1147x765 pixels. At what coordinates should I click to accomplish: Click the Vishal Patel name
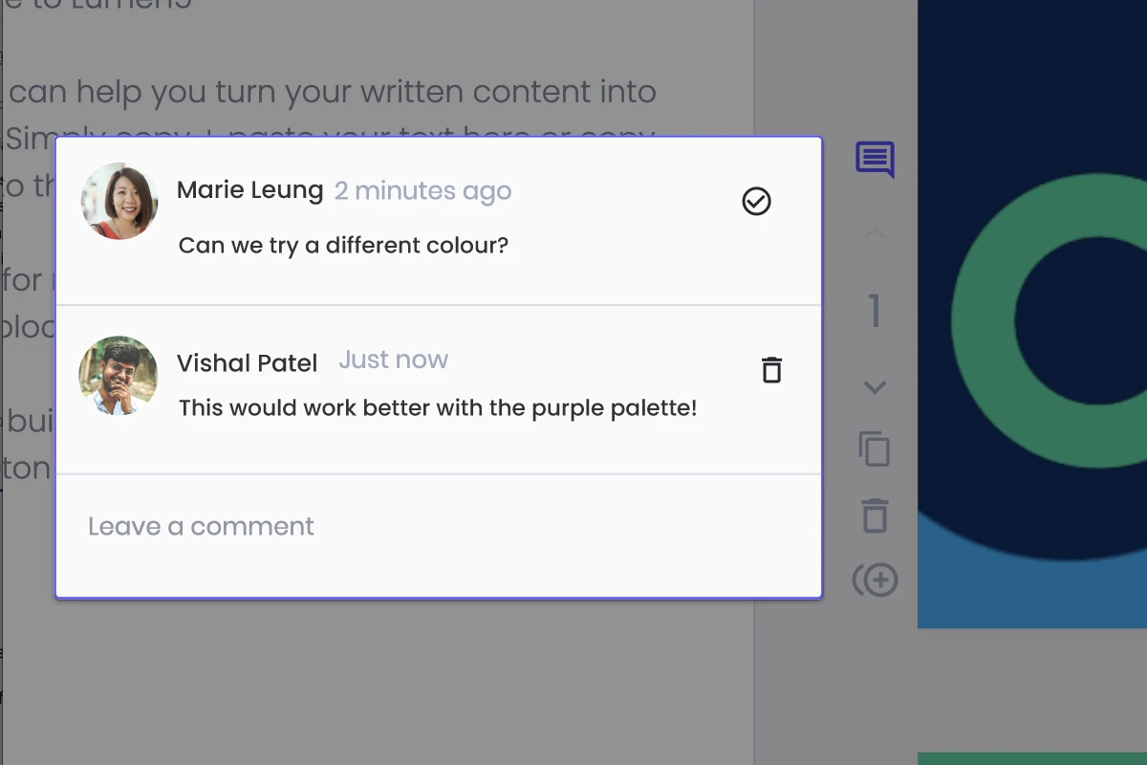[248, 363]
